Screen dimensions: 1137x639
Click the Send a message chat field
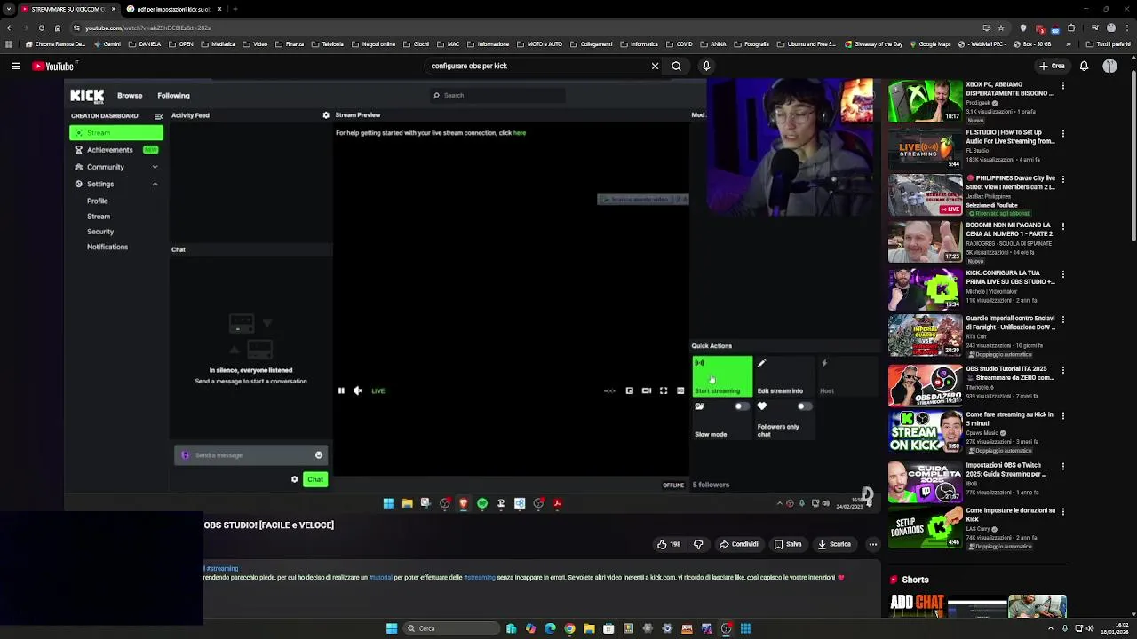[250, 455]
